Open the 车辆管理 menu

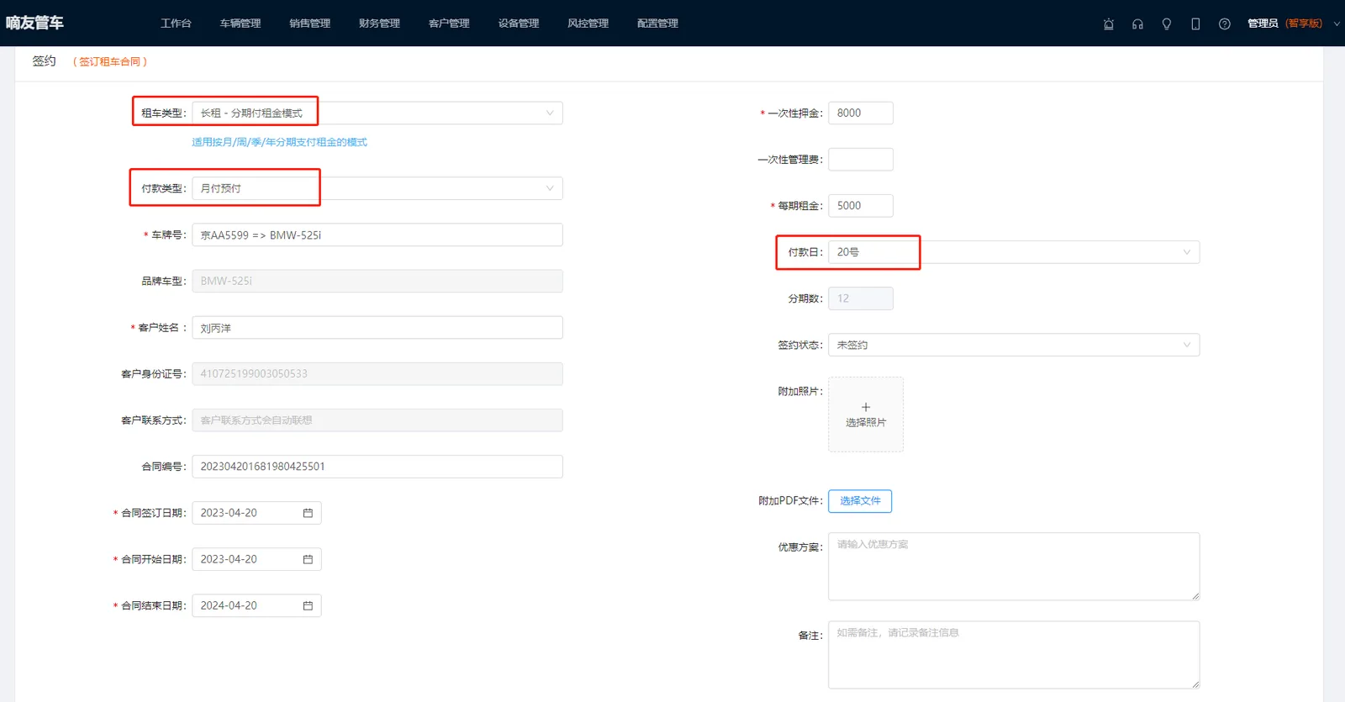240,24
